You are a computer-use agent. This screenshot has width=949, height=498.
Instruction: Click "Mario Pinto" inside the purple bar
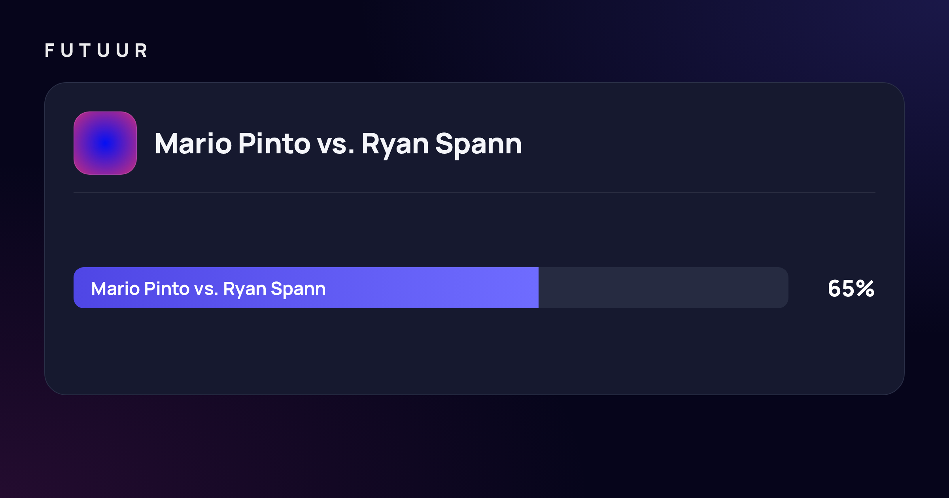tap(140, 289)
